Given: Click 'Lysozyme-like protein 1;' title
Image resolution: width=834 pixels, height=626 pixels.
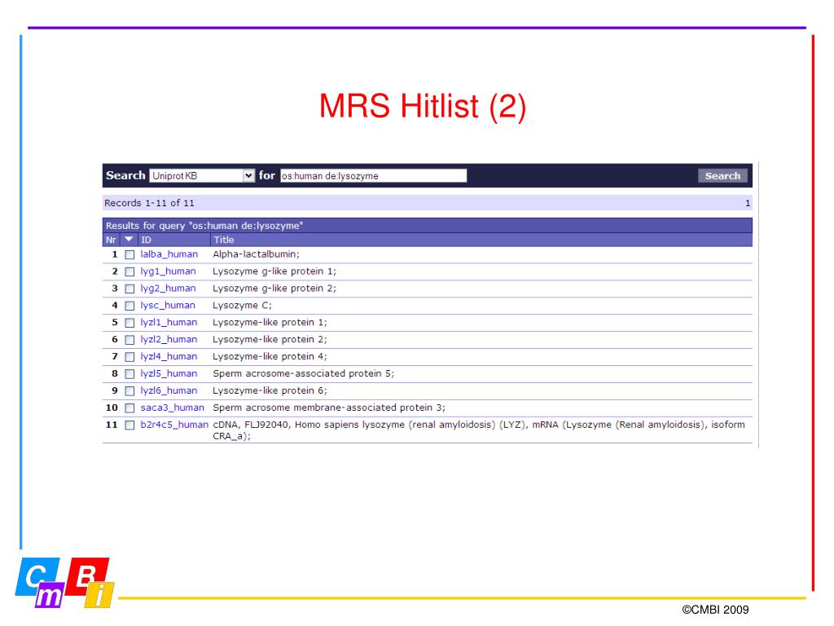Looking at the screenshot, I should click(x=270, y=323).
